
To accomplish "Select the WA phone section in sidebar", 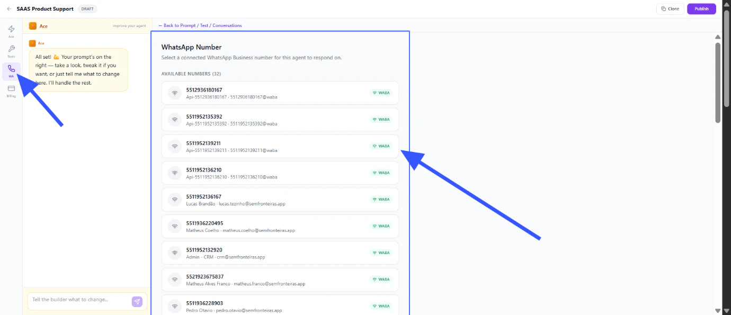I will tap(11, 71).
